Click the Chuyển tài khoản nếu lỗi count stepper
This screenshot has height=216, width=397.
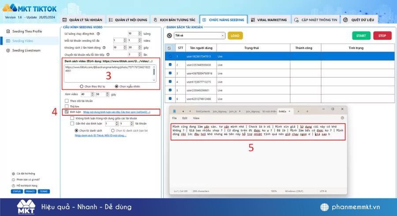(x=140, y=54)
